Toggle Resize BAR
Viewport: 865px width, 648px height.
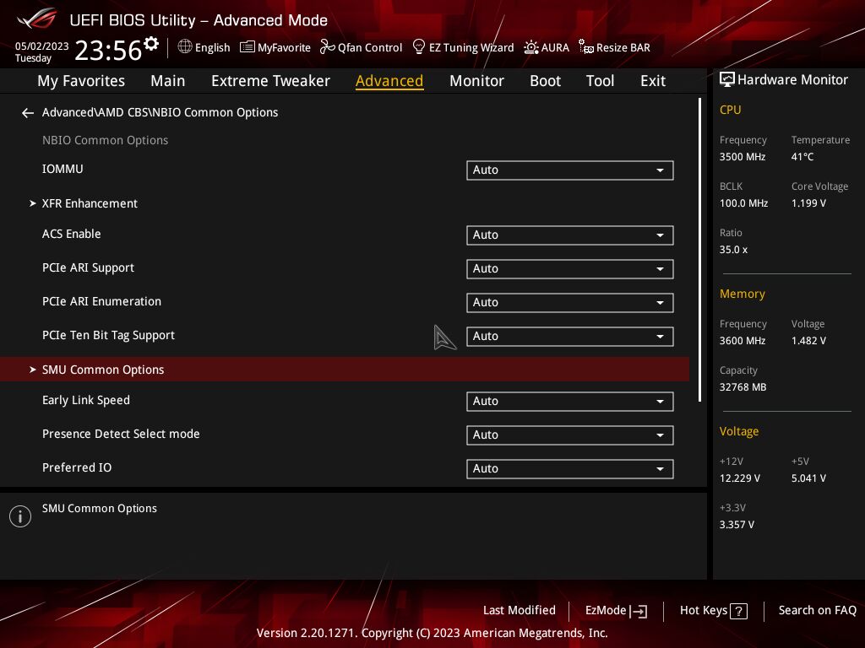tap(614, 47)
